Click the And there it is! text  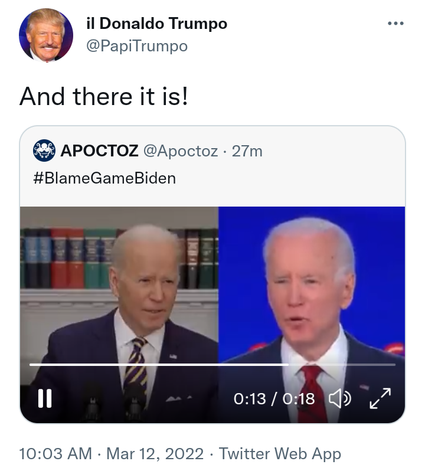104,96
